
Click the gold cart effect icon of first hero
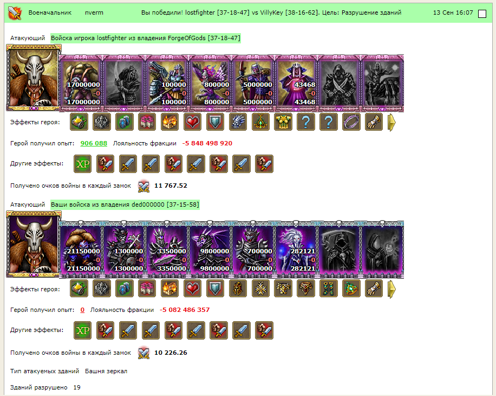[x=79, y=122]
